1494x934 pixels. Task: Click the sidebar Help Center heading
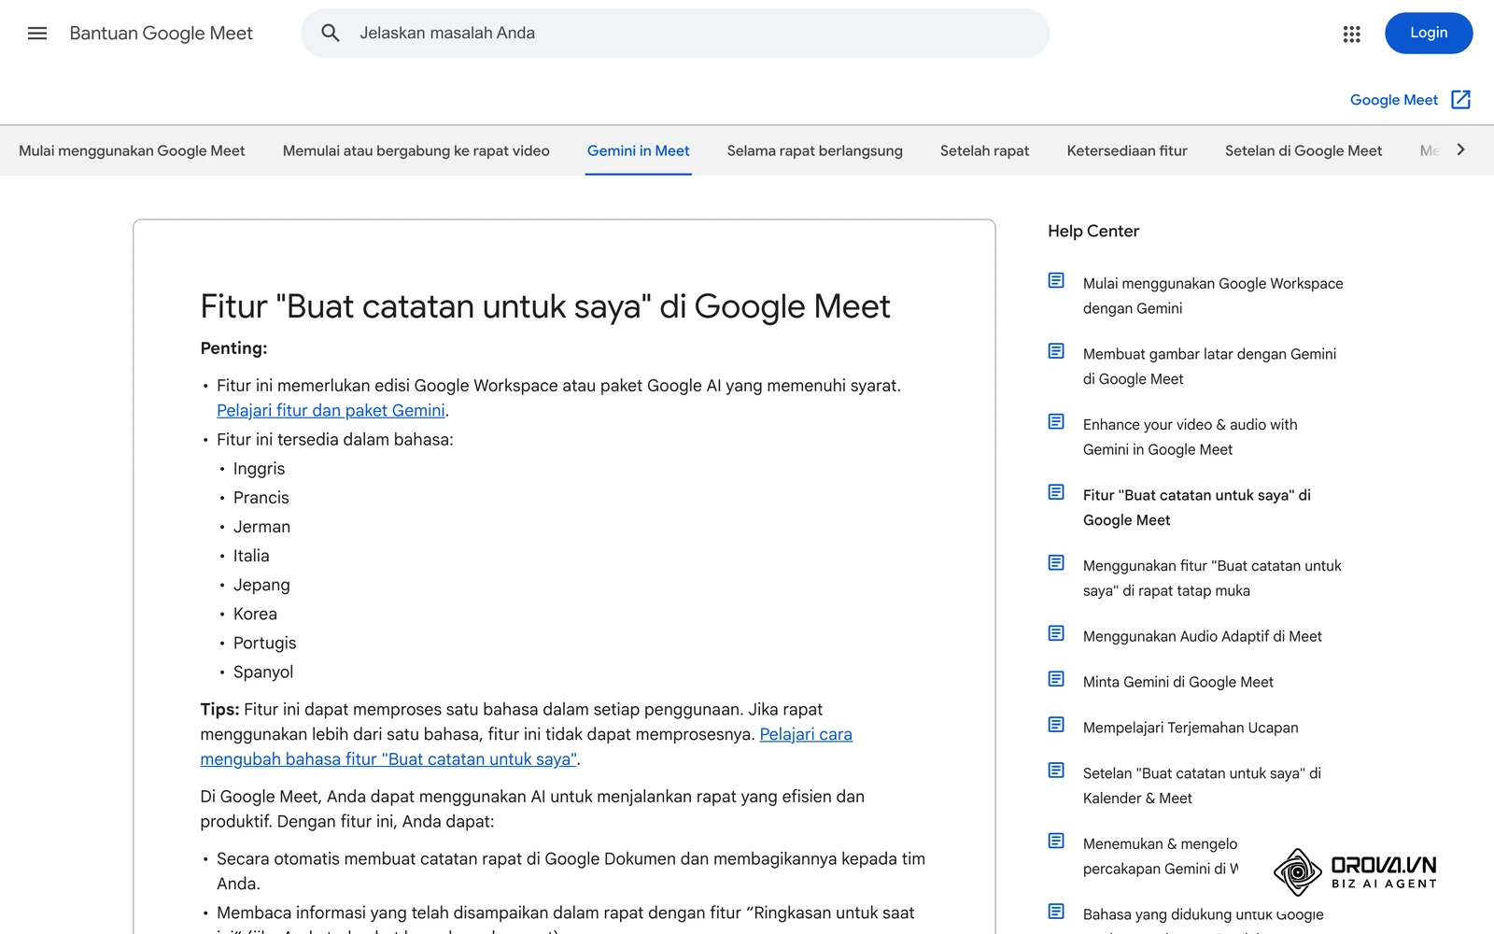[x=1093, y=231]
